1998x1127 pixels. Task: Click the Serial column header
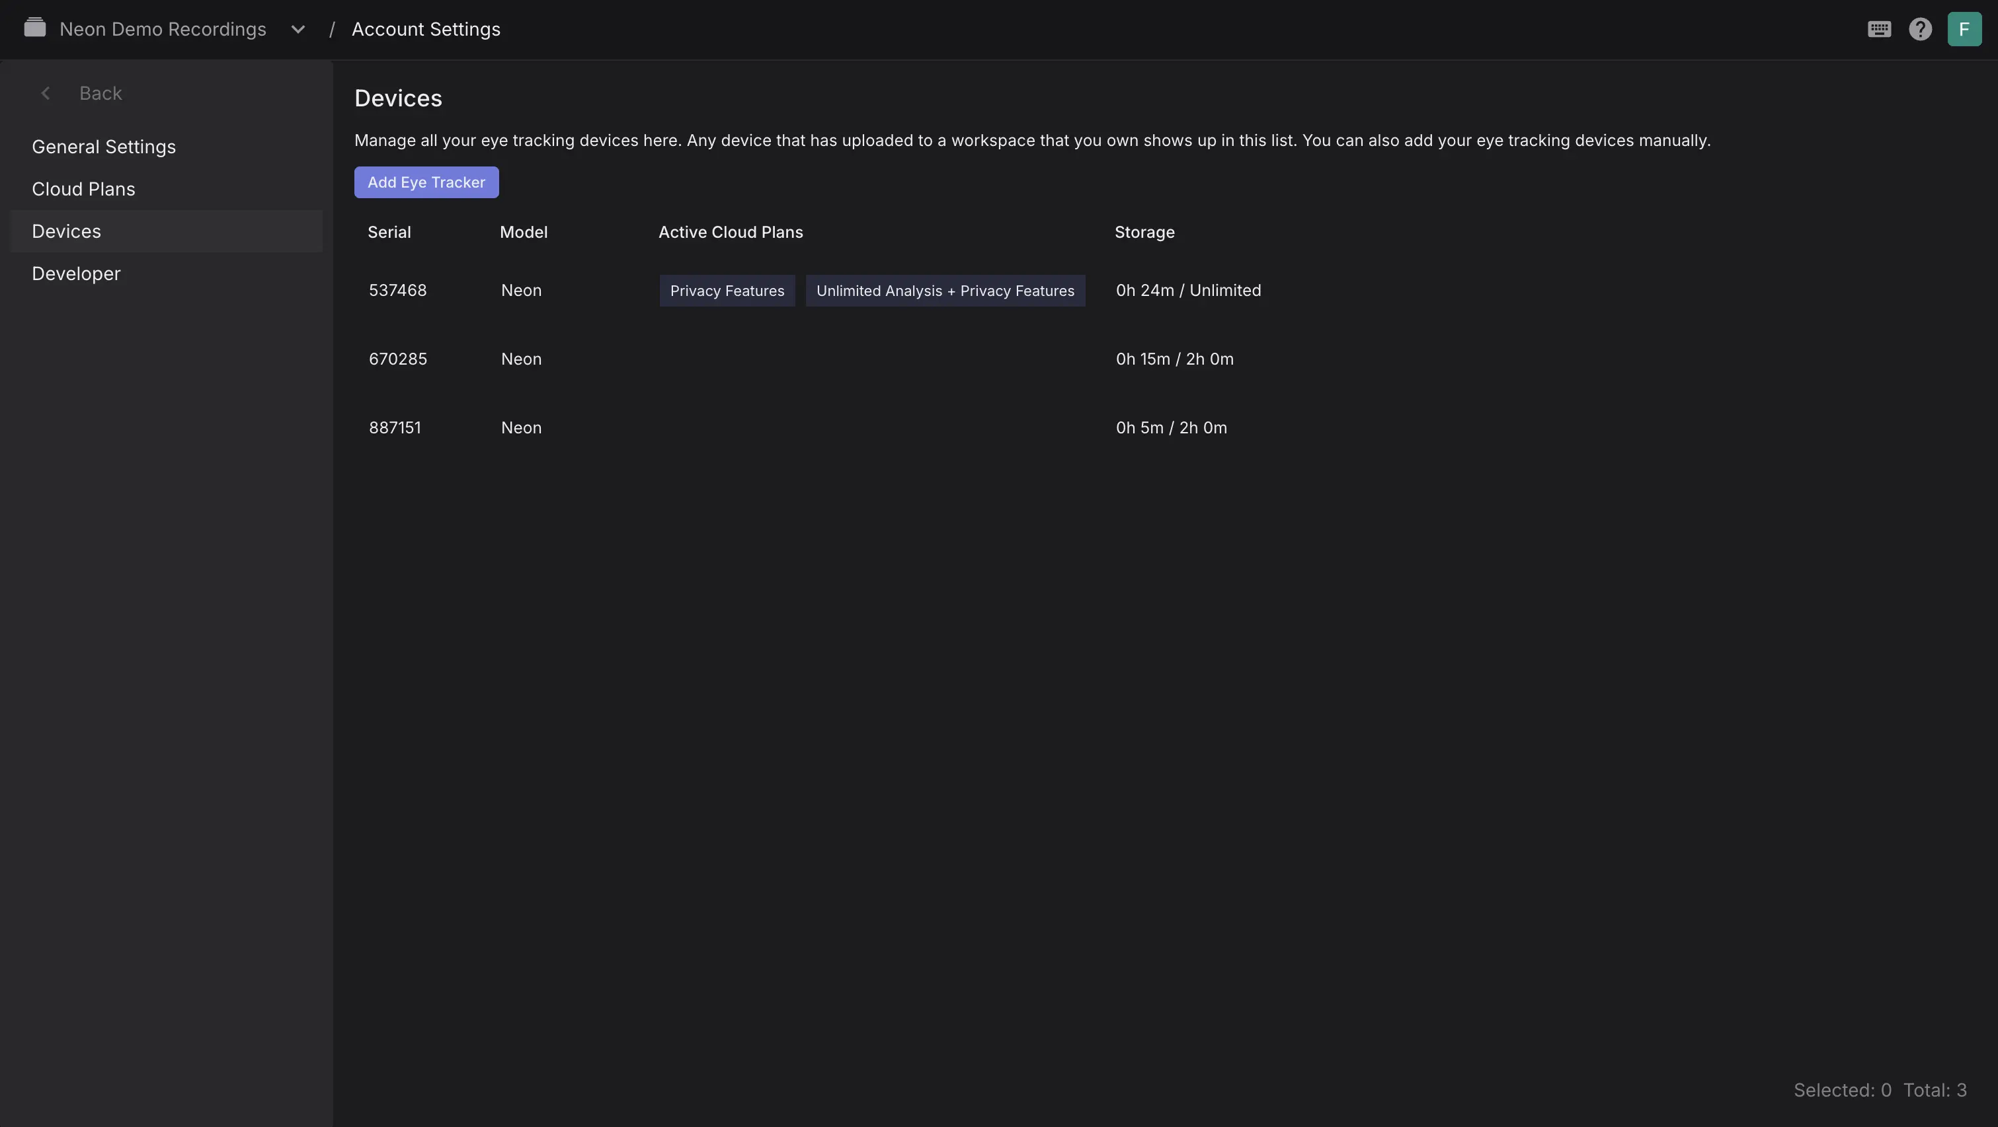click(389, 232)
